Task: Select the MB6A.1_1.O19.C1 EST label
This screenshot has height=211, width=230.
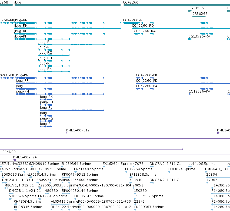Action: [x=19, y=185]
